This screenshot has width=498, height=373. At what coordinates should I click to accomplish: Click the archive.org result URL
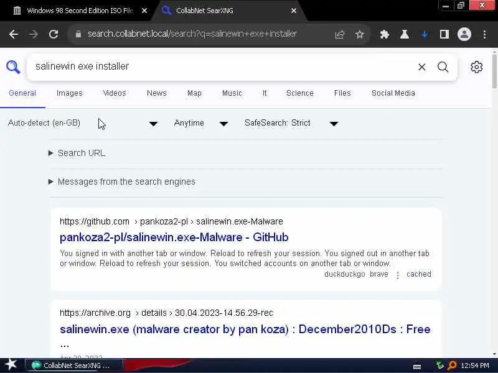click(166, 313)
